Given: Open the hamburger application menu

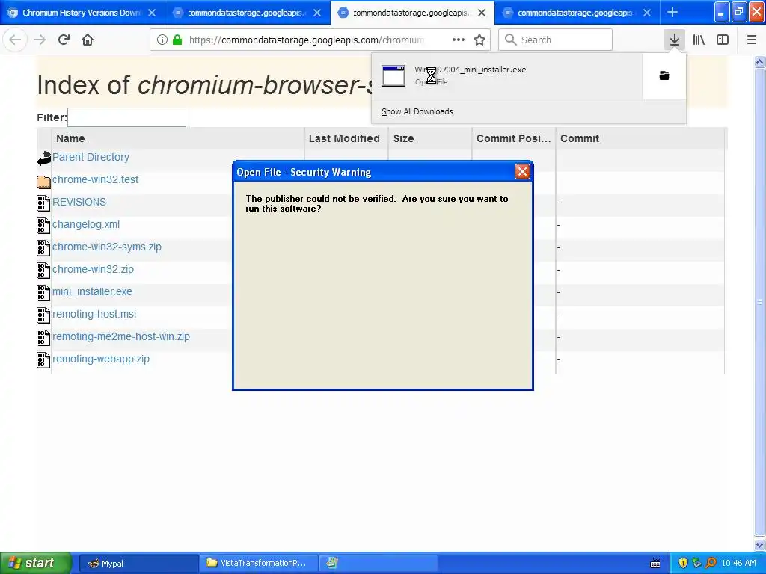Looking at the screenshot, I should tap(752, 40).
